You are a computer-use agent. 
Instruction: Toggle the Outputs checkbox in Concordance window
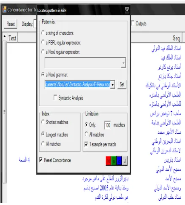(x=133, y=23)
